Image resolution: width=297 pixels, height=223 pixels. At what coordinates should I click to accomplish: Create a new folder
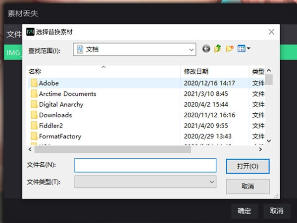point(229,49)
